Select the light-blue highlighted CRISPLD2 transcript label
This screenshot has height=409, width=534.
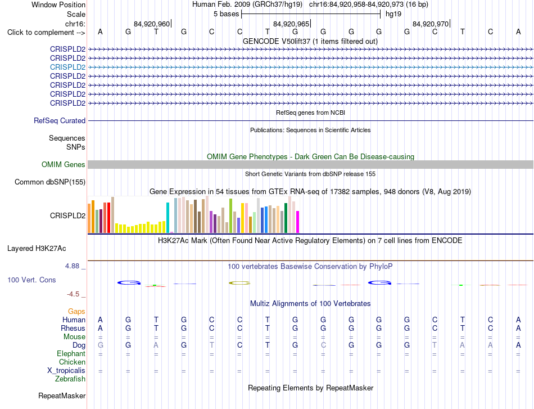click(67, 67)
